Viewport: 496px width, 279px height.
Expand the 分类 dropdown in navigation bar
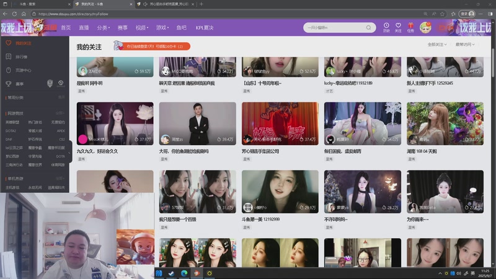point(103,28)
